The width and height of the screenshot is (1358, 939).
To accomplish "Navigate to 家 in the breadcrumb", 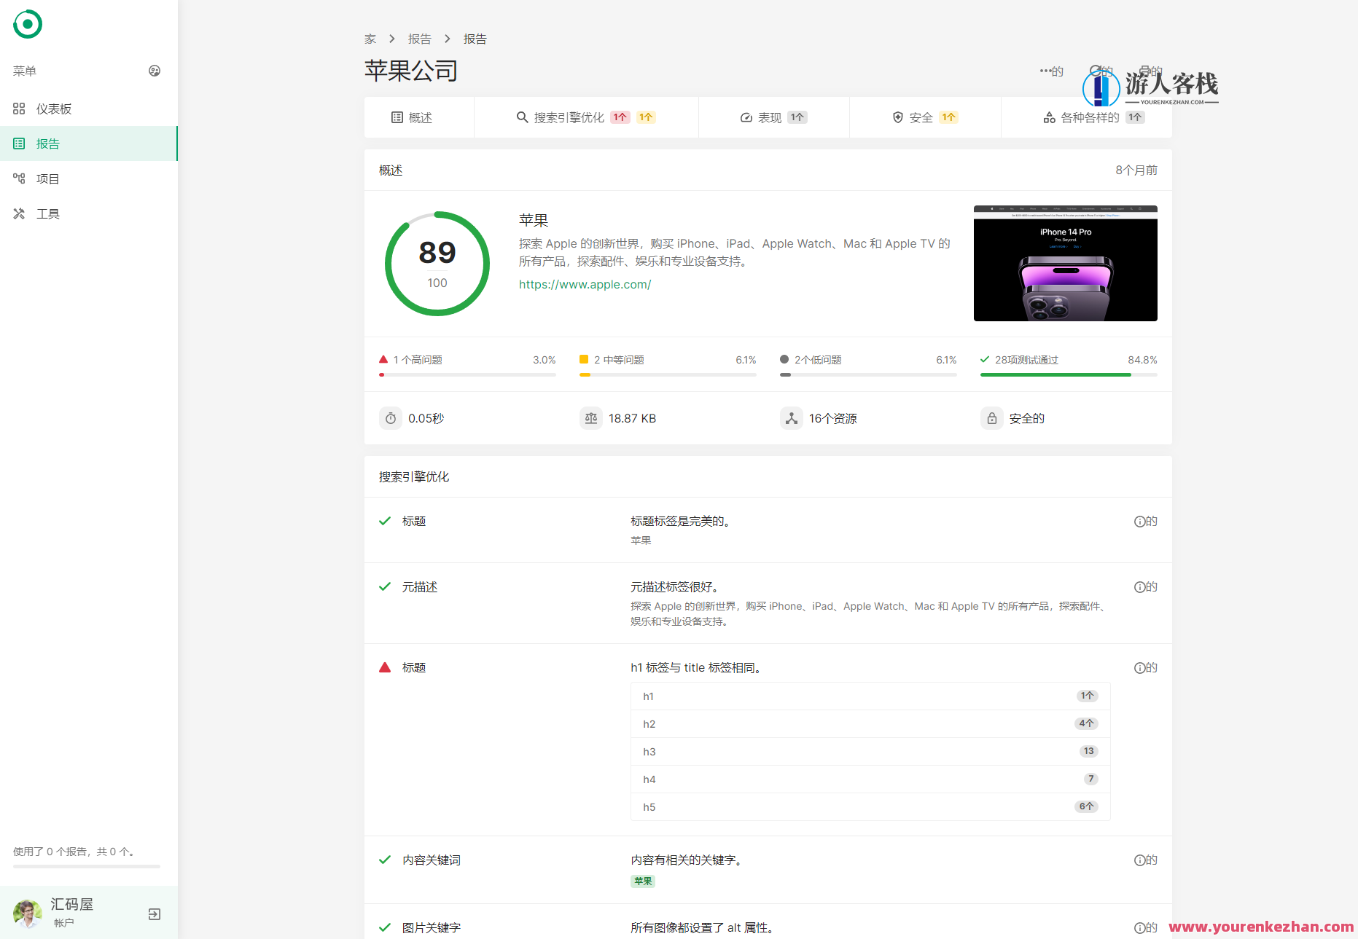I will coord(370,39).
